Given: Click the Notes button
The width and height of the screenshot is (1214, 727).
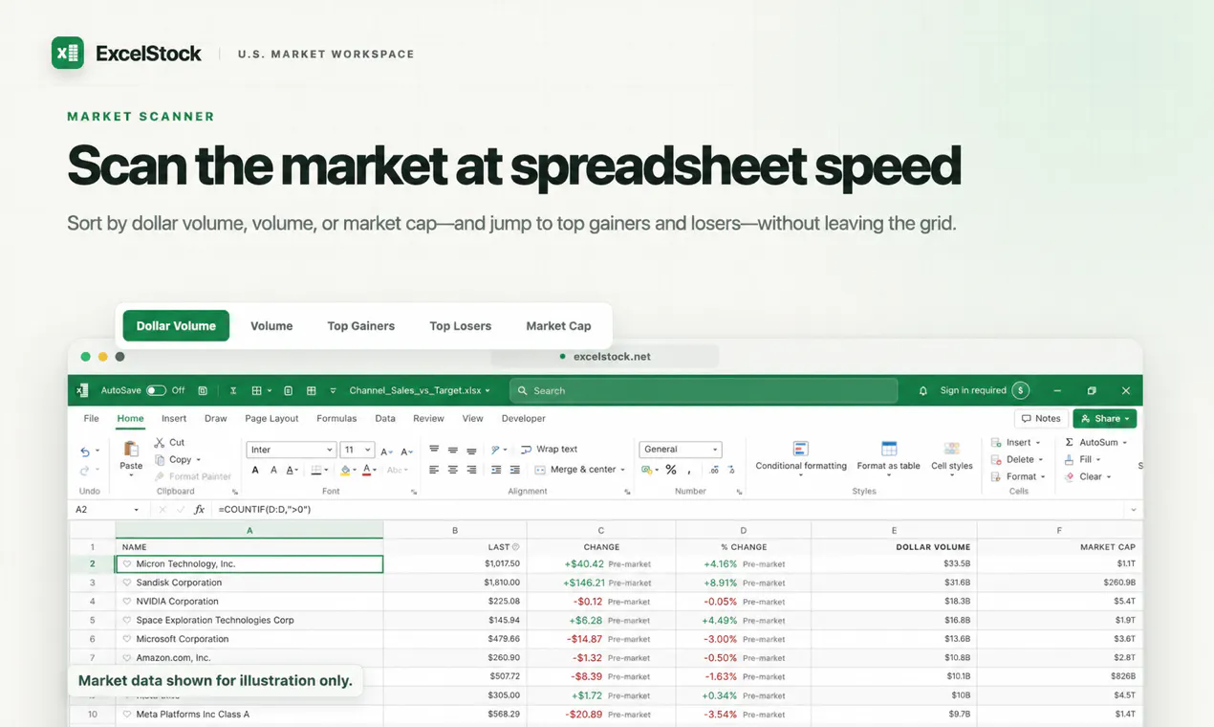Looking at the screenshot, I should (1041, 418).
